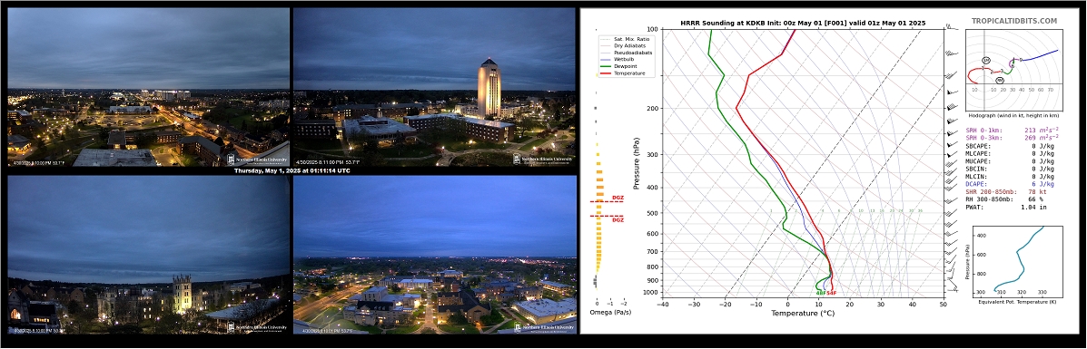The width and height of the screenshot is (1087, 349).
Task: Open the bottom-right twilight webcam view
Action: pyautogui.click(x=435, y=255)
